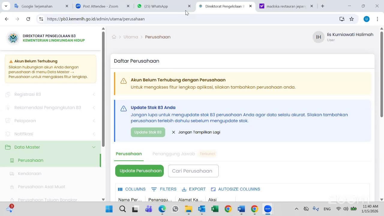
Task: Select the Penanggung Jawab tab
Action: click(x=174, y=154)
